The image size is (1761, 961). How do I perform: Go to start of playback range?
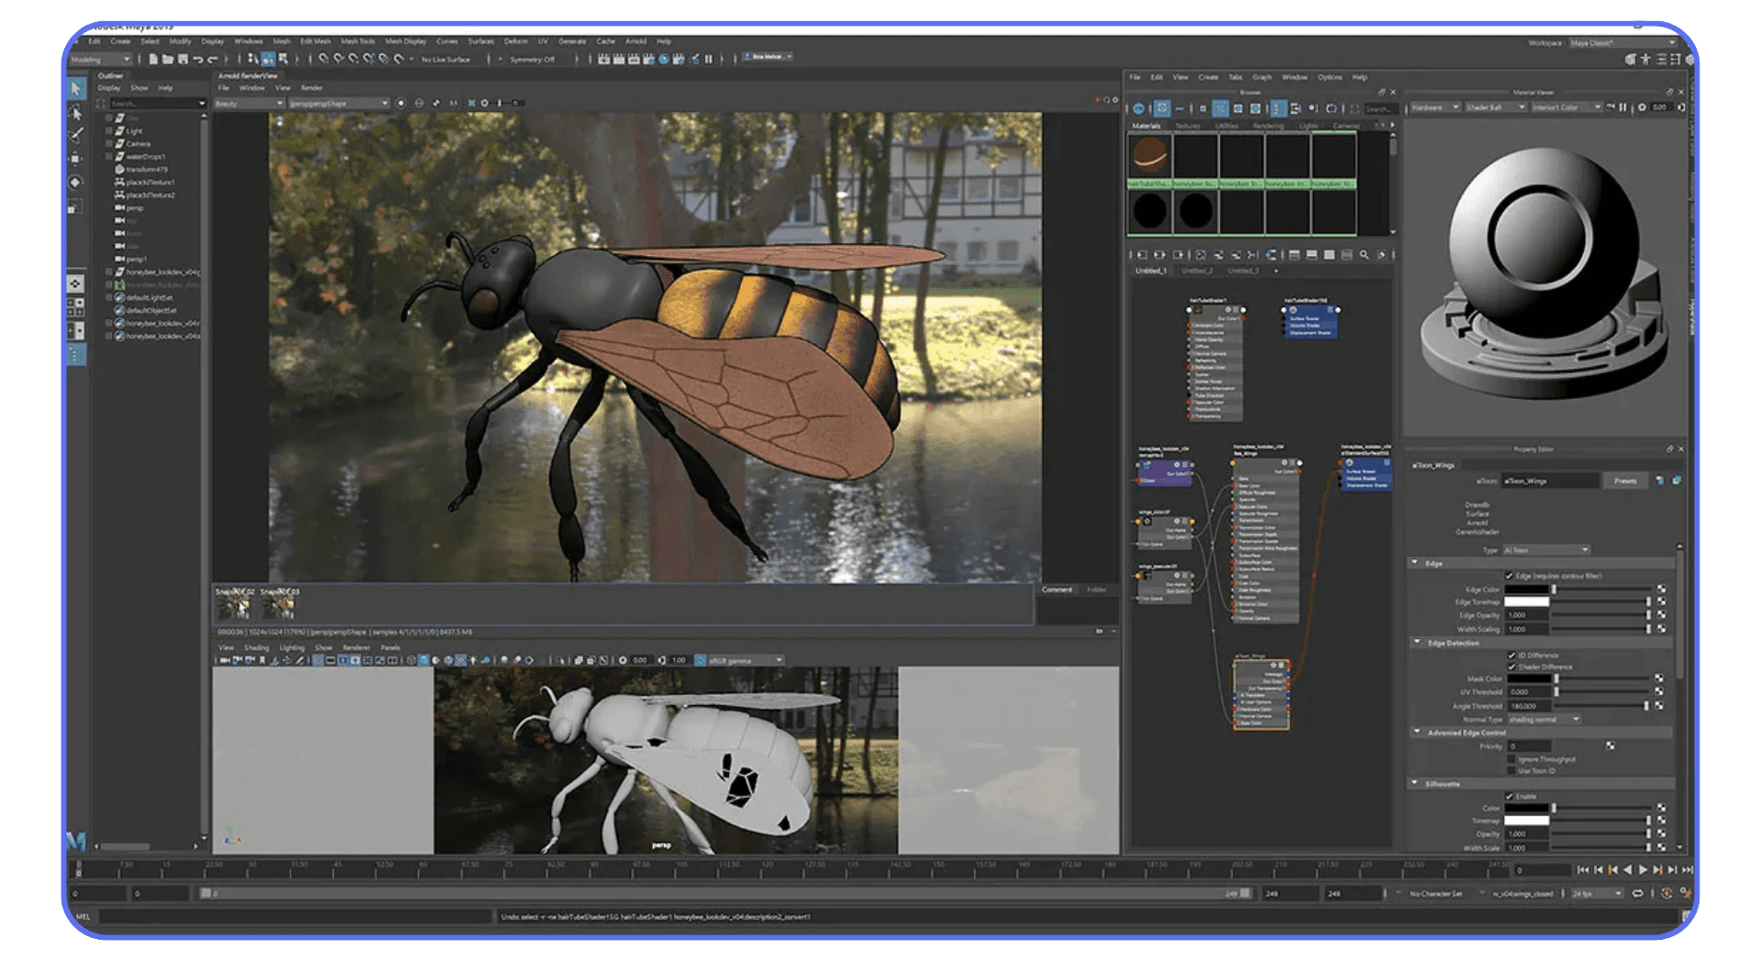coord(1583,869)
